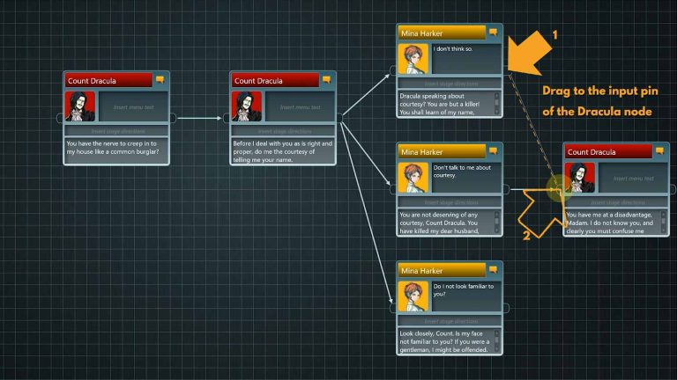
Task: Click stage directions field in 'common burglar' node
Action: (116, 131)
